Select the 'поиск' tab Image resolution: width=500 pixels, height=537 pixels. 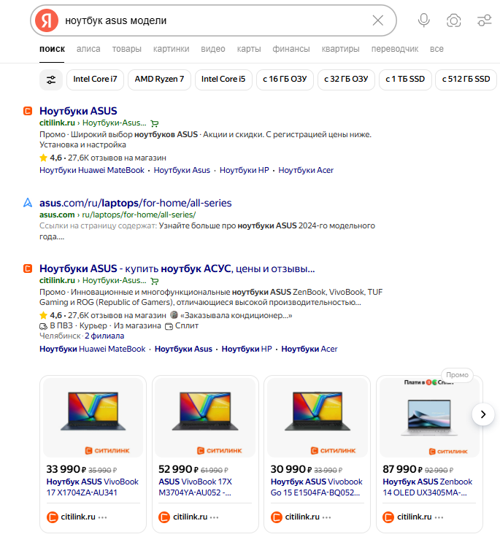[52, 49]
